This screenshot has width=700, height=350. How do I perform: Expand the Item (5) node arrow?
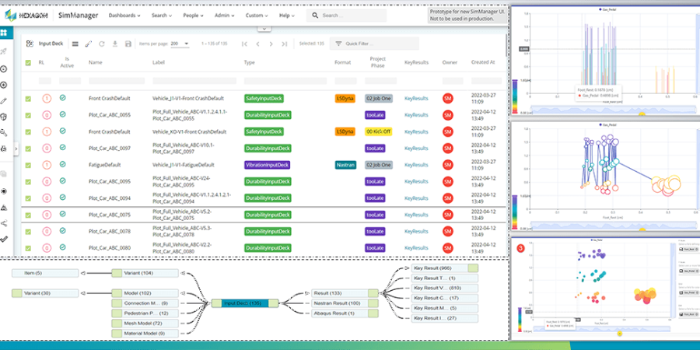pyautogui.click(x=82, y=273)
